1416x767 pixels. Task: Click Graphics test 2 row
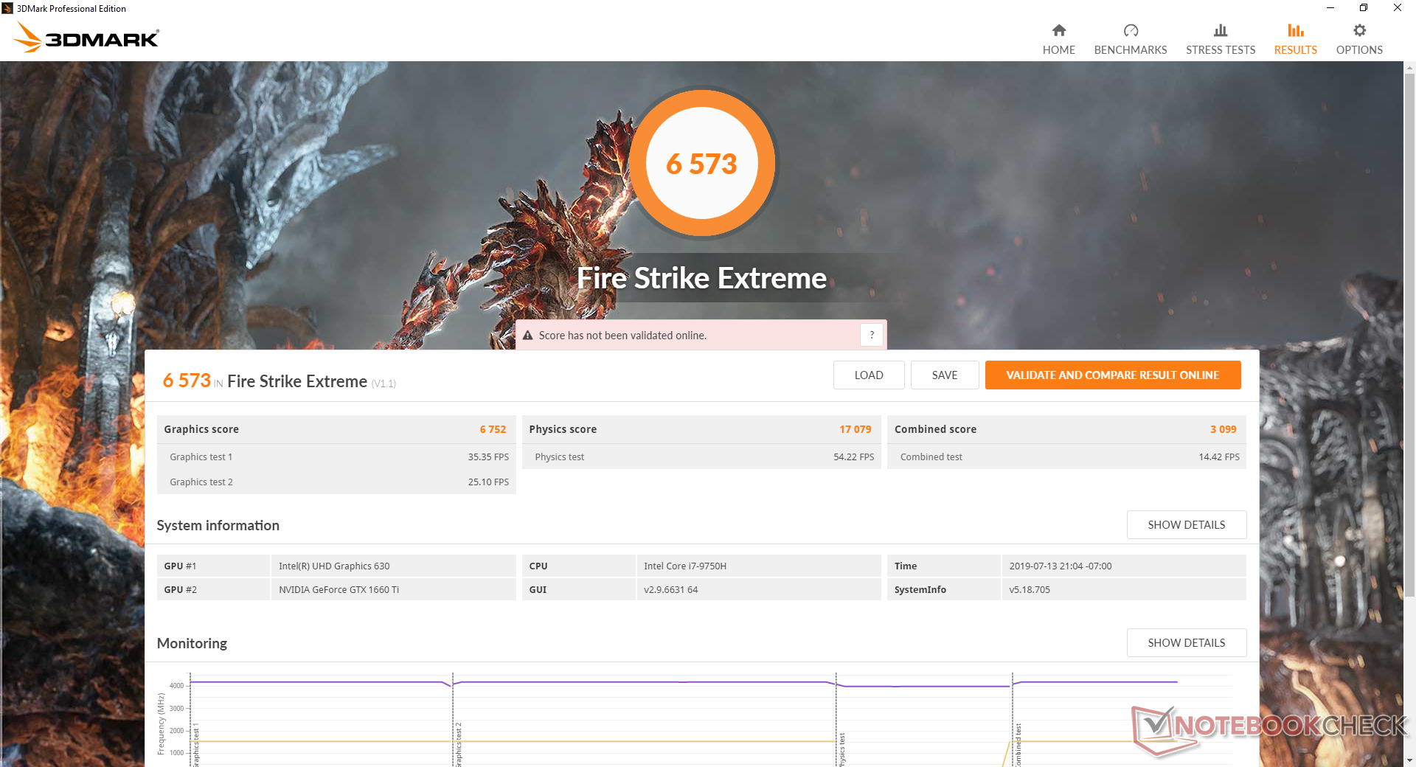(x=336, y=482)
